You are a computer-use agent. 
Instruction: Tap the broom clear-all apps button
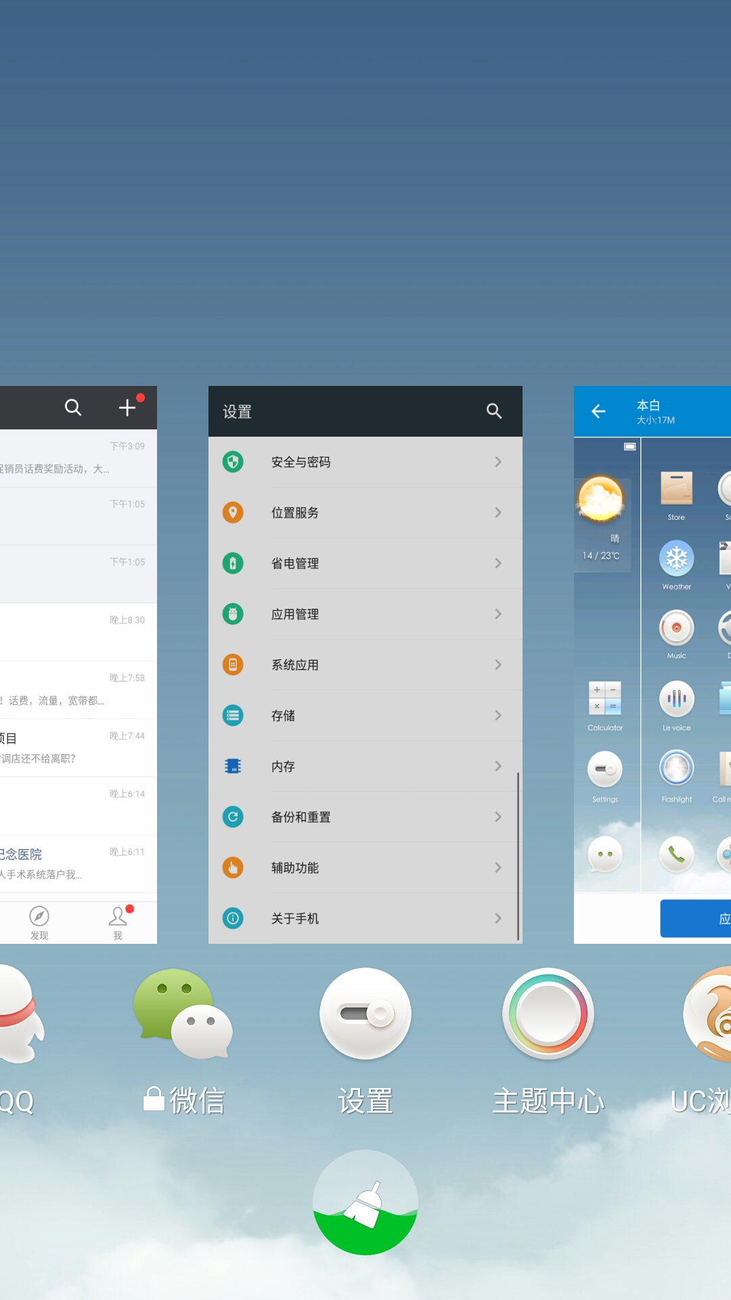tap(365, 1202)
